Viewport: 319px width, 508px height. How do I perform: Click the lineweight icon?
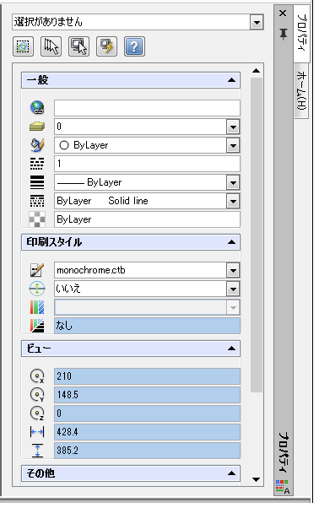37,182
